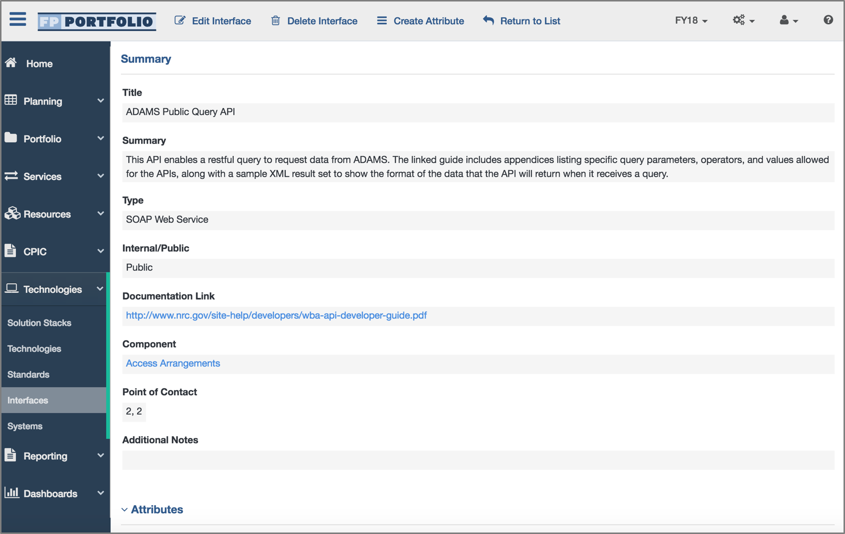This screenshot has width=845, height=534.
Task: Click Create Attribute text
Action: (429, 21)
